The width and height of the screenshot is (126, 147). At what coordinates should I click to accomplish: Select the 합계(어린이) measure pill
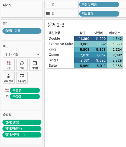click(x=22, y=129)
